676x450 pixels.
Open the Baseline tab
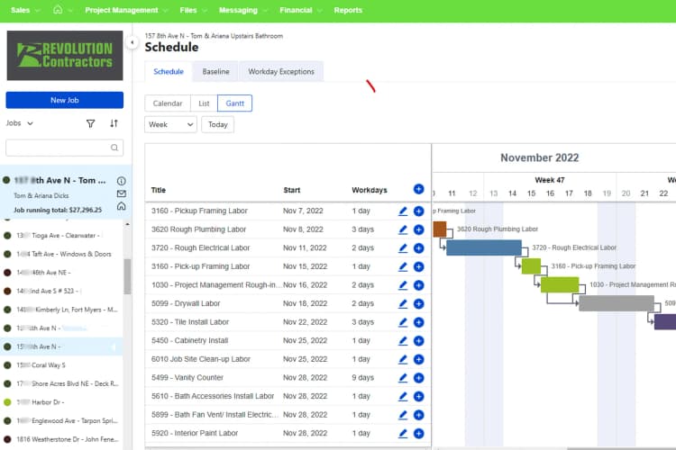point(215,72)
